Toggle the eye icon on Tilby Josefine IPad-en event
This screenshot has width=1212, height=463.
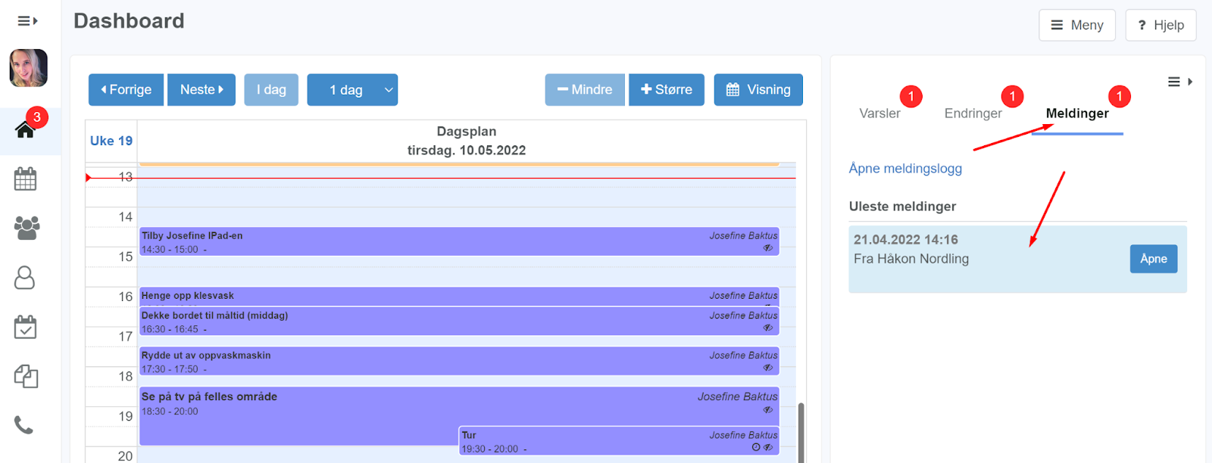coord(768,248)
